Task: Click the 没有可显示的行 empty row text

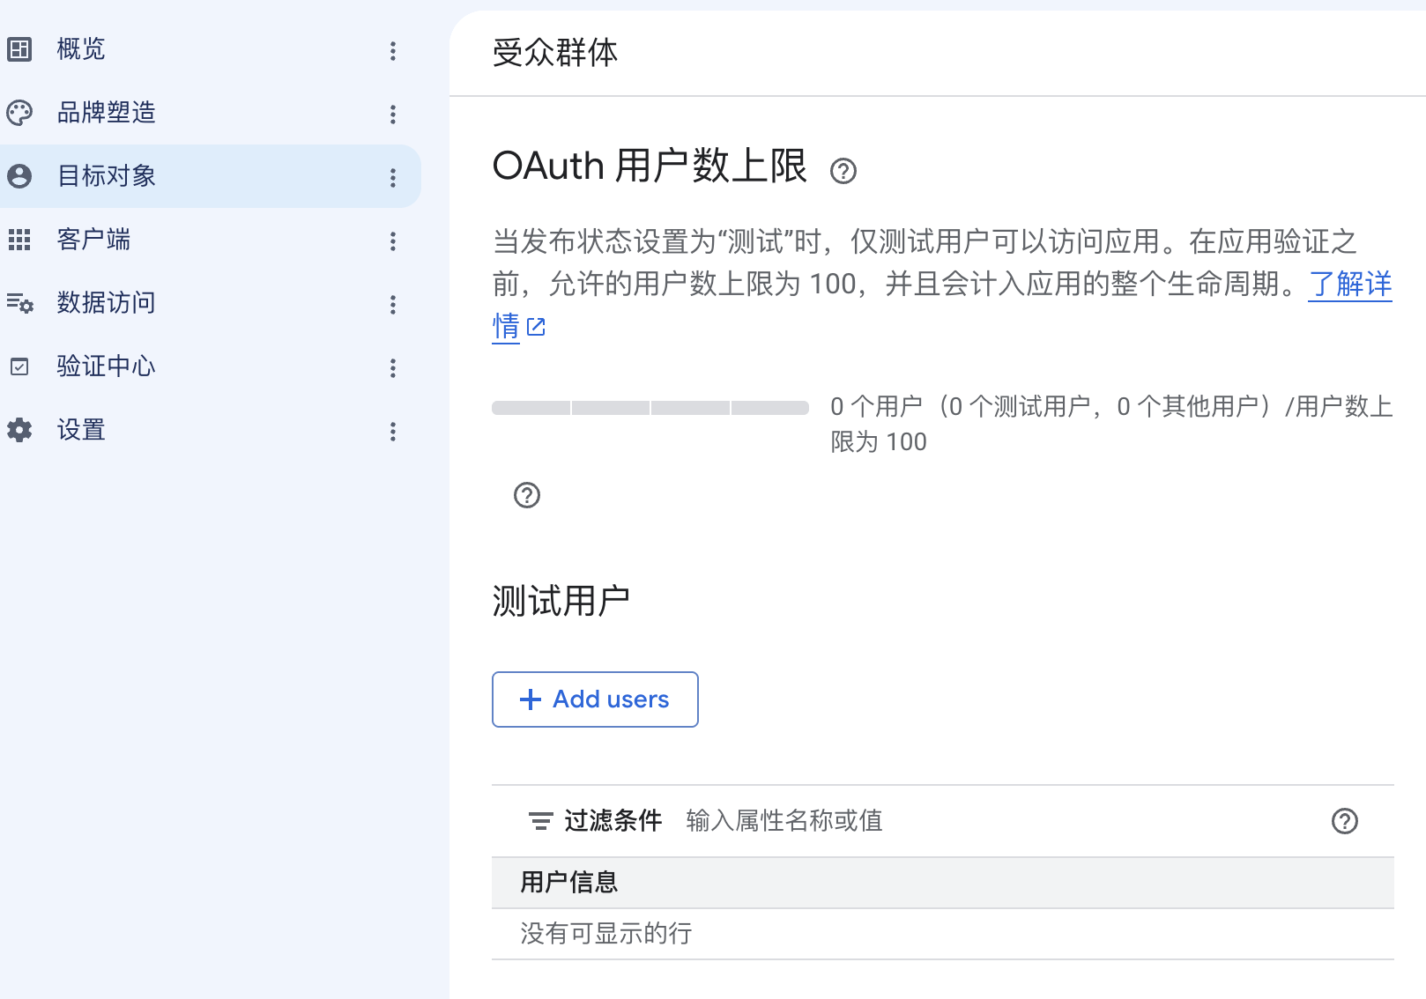Action: (x=606, y=934)
